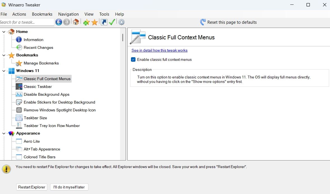Click the Information blue circle icon

tap(19, 39)
